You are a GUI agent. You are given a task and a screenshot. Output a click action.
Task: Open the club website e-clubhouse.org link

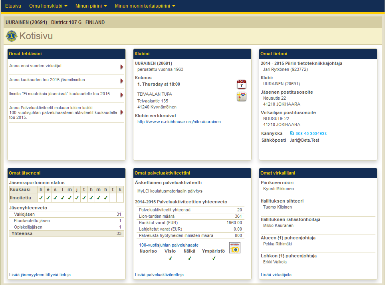pos(179,122)
